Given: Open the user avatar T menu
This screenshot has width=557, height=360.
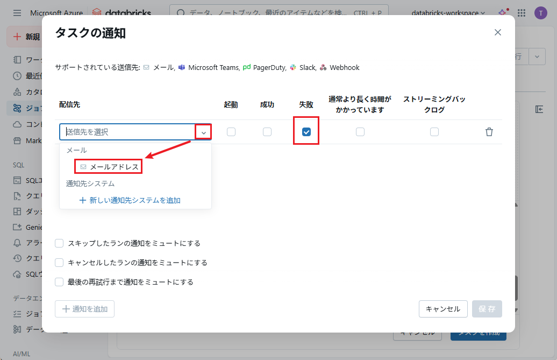Looking at the screenshot, I should 541,13.
